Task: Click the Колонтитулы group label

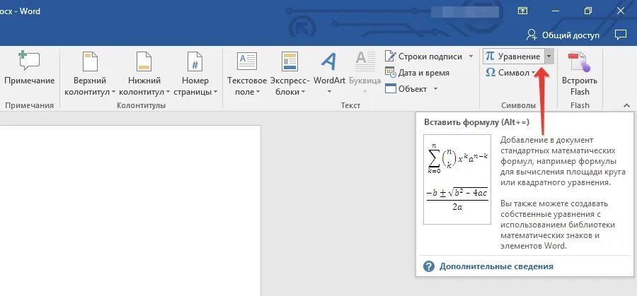Action: click(x=141, y=105)
